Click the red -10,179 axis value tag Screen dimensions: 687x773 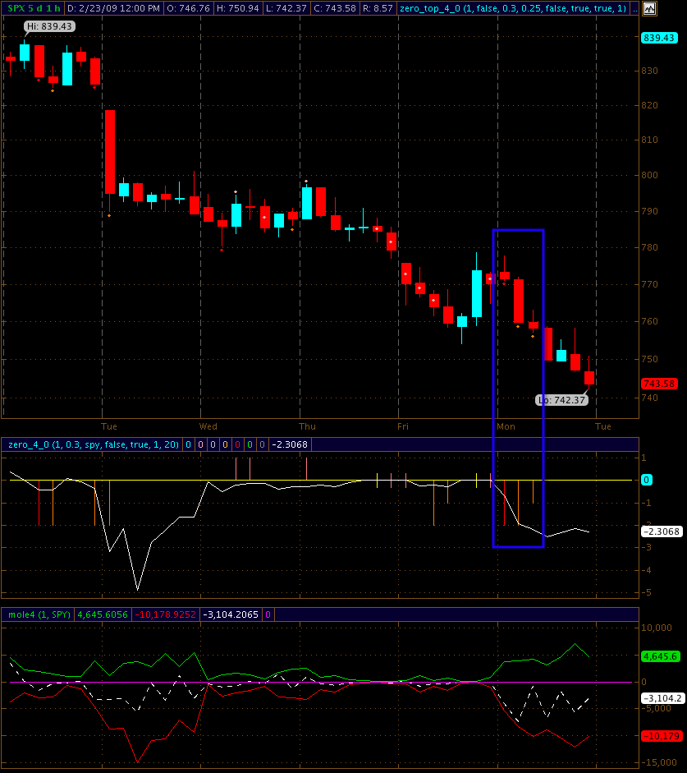pyautogui.click(x=661, y=735)
